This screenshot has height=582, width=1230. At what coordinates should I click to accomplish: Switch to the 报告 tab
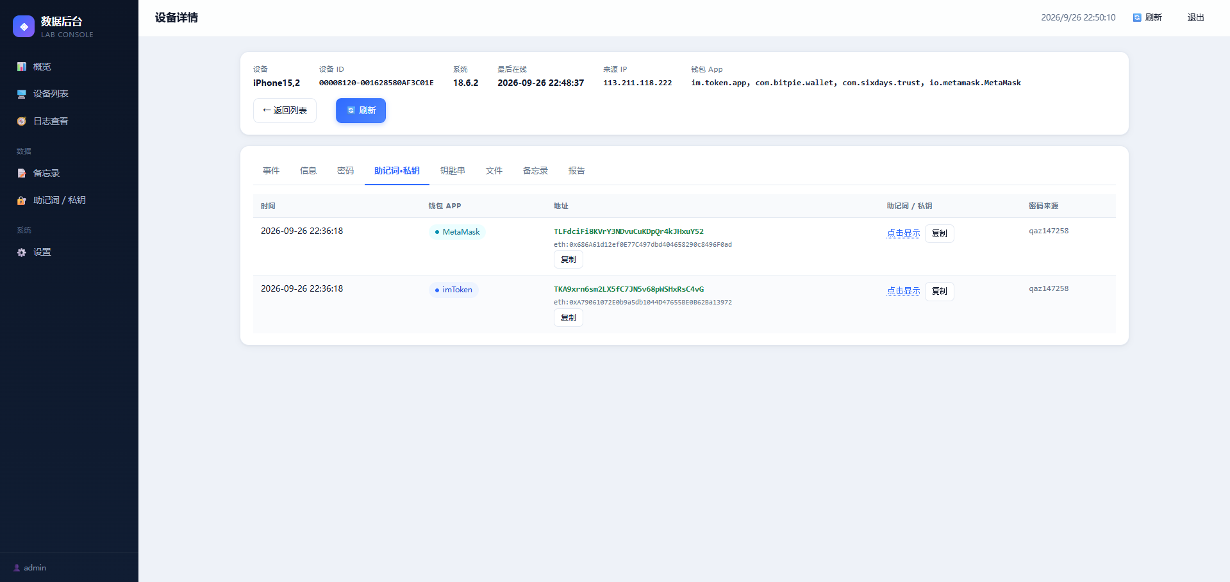(x=577, y=170)
